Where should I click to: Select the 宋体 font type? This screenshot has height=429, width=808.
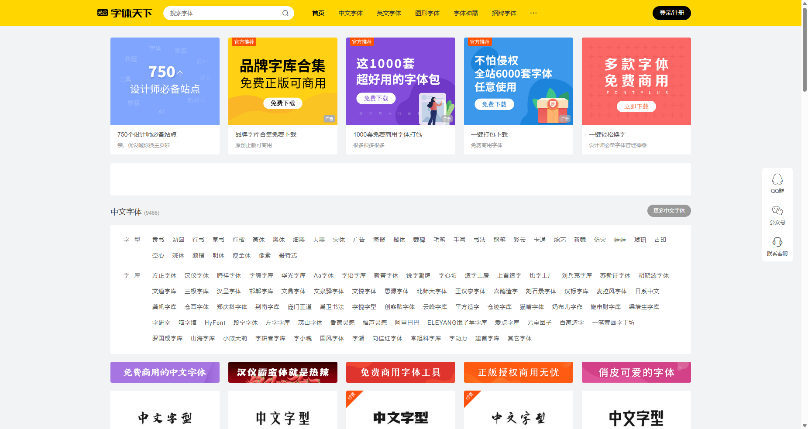[339, 240]
